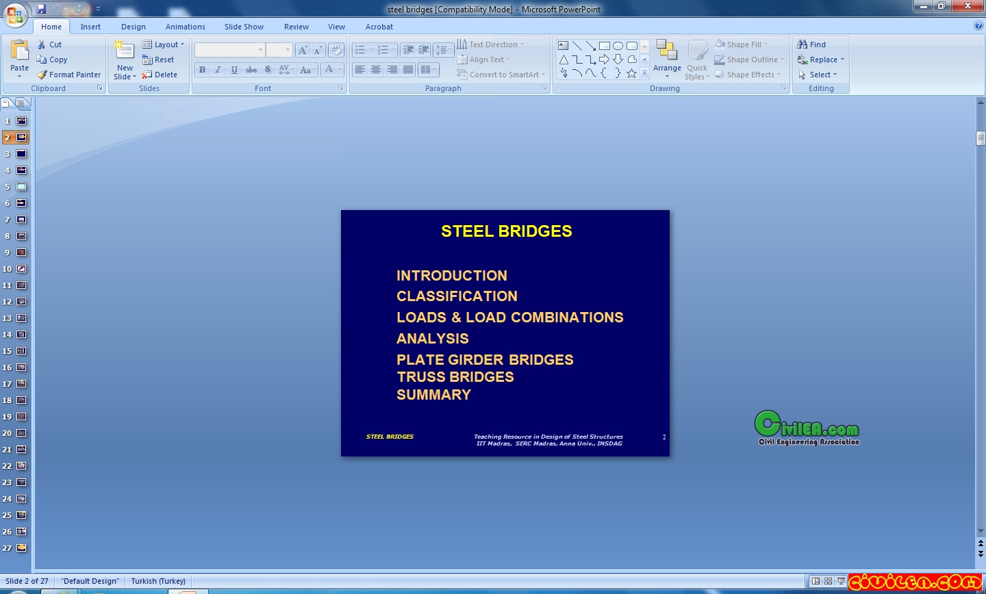Switch to the Review tab
This screenshot has height=594, width=986.
[x=296, y=27]
